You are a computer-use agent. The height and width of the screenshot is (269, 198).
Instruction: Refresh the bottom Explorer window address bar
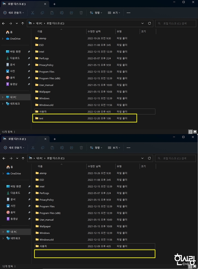click(149, 158)
